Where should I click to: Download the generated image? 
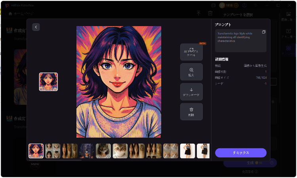click(191, 92)
